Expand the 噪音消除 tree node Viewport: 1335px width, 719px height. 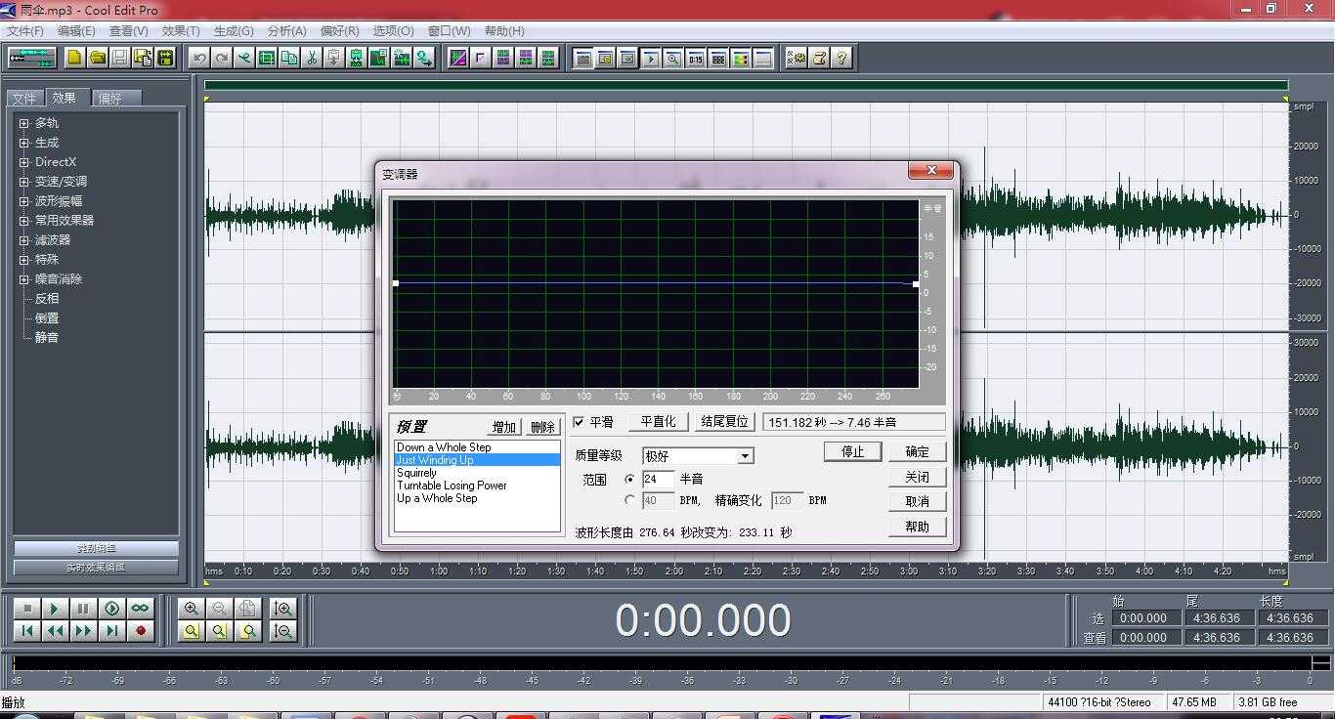(24, 279)
